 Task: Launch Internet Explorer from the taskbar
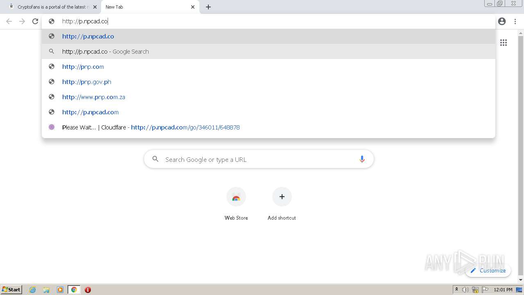tap(33, 290)
